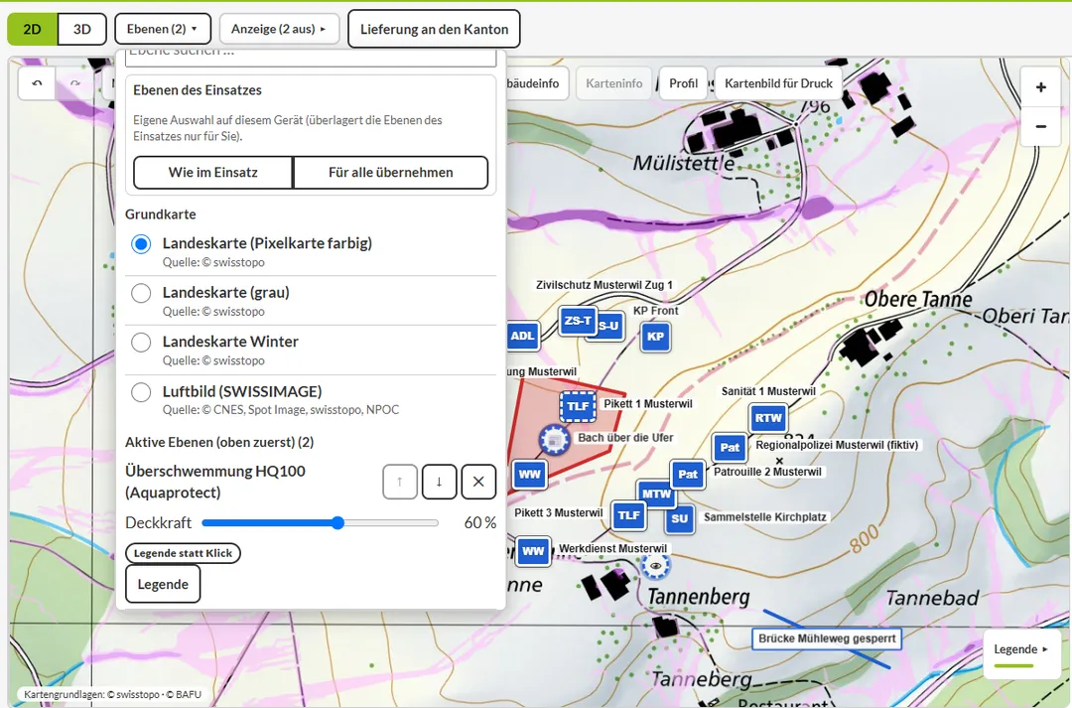This screenshot has width=1072, height=708.
Task: Remove the Überschwemmung HQ100 layer
Action: click(478, 482)
